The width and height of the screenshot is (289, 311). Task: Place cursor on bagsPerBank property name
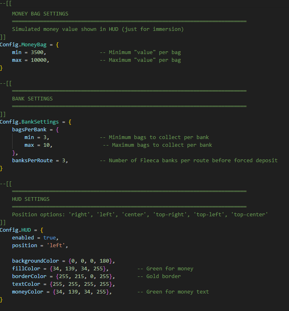pos(29,129)
